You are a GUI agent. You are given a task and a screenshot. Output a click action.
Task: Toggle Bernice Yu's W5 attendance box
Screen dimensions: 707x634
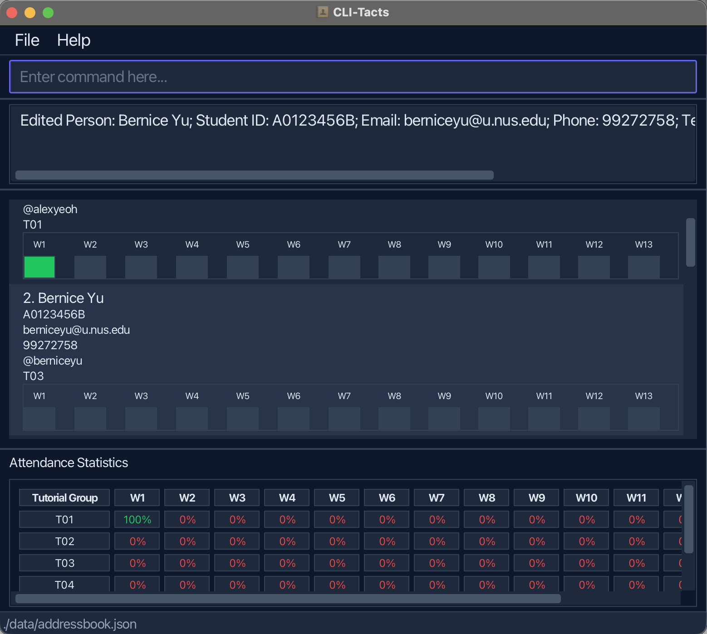click(242, 419)
